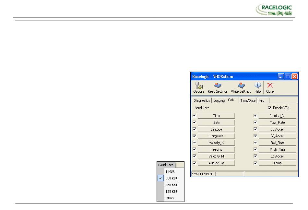The image size is (308, 210).
Task: Switch to the Logging tab
Action: pyautogui.click(x=219, y=100)
